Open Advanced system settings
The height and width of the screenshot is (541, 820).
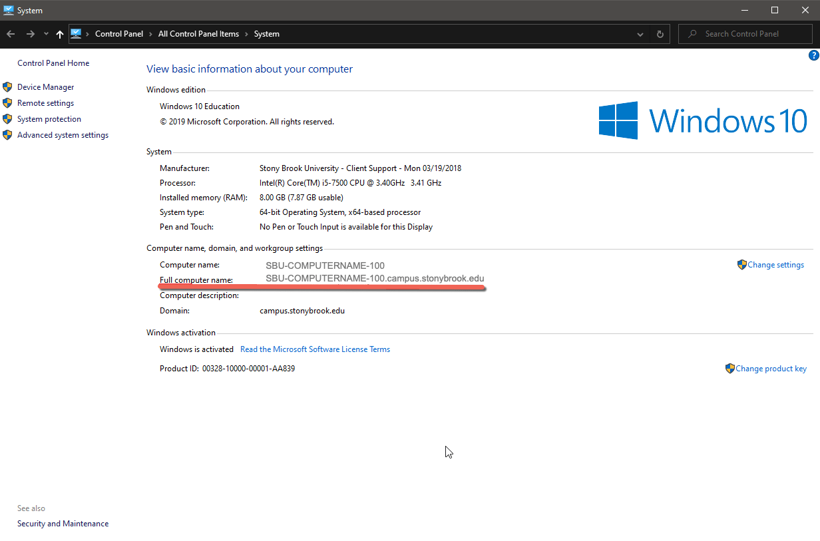(63, 134)
